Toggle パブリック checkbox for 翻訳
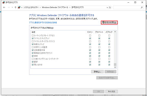Image resolution: width=147 pixels, height=96 pixels. [x=109, y=62]
